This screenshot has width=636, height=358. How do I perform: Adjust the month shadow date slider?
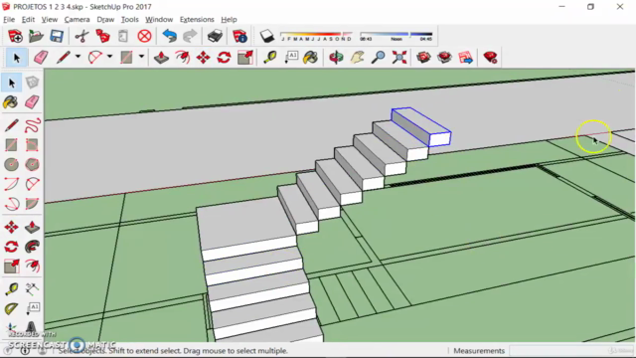316,36
